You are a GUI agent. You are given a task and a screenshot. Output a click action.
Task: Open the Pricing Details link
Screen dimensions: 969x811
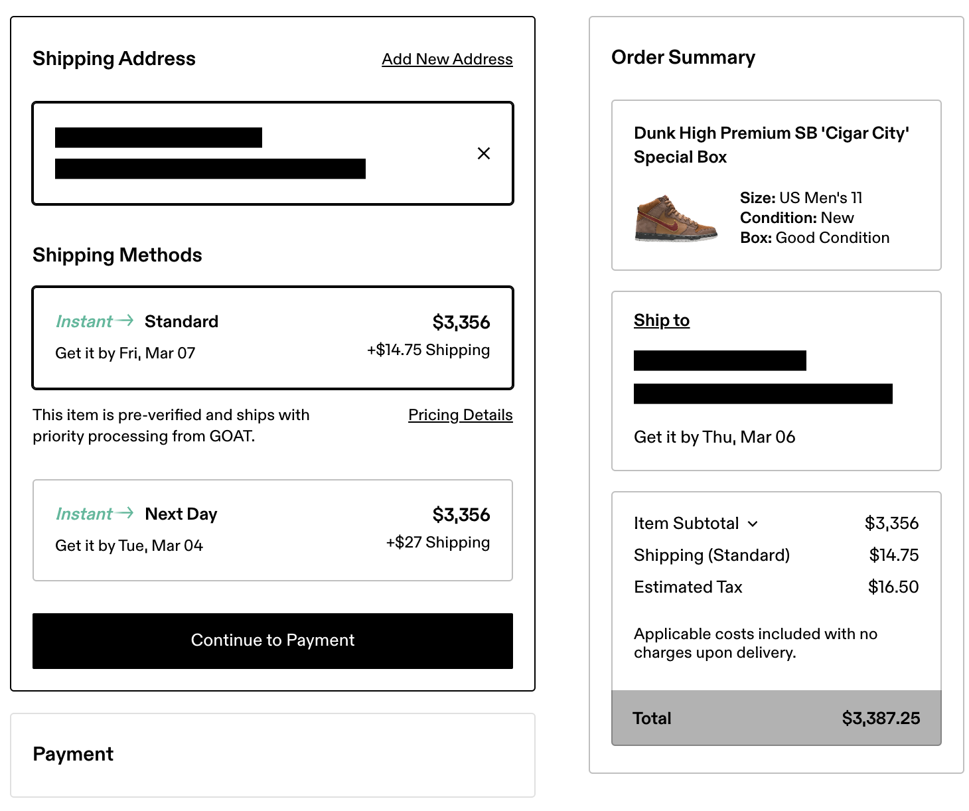(x=460, y=415)
